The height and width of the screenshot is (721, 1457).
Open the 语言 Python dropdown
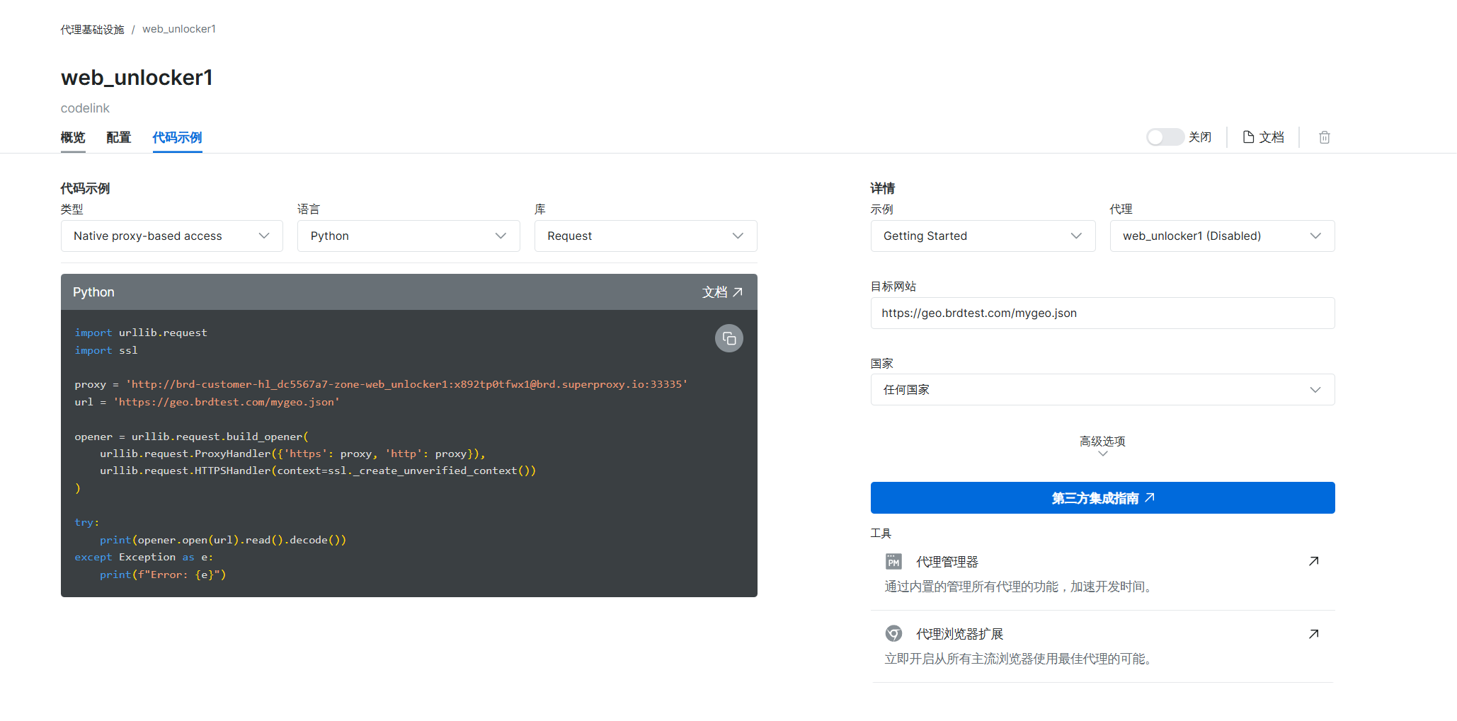408,236
